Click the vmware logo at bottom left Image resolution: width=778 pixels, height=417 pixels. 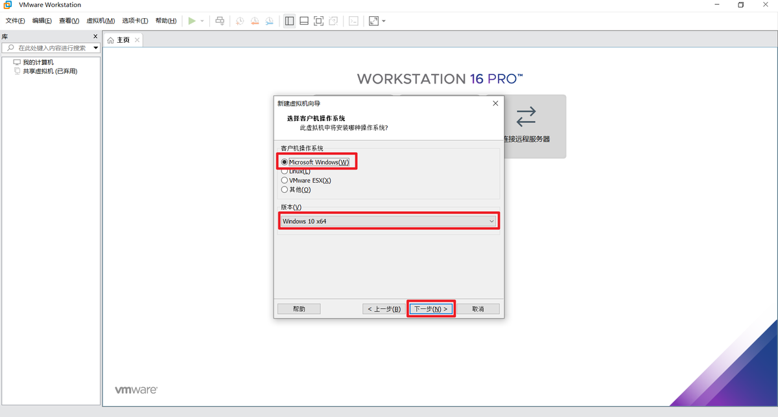click(x=136, y=390)
